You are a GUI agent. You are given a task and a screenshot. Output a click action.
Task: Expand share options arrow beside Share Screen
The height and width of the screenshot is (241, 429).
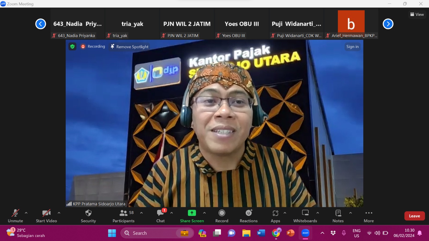click(204, 213)
